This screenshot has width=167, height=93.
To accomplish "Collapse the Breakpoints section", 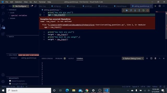I will (x=8, y=78).
